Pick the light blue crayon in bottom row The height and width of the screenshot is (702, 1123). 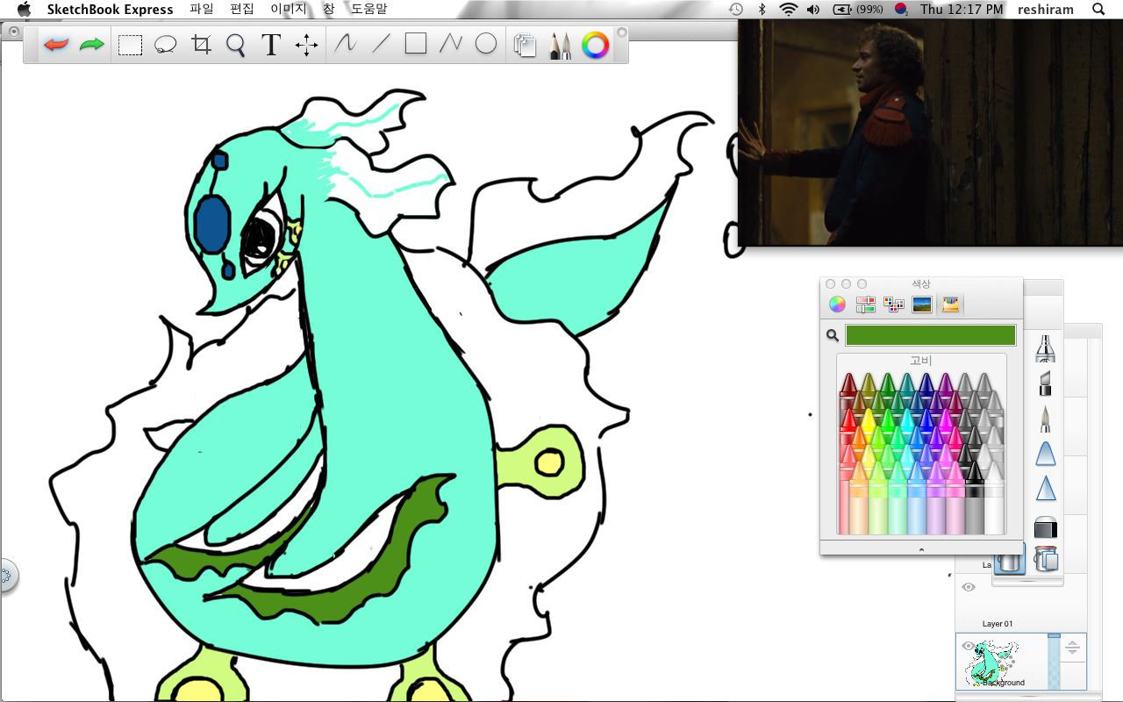(x=916, y=497)
